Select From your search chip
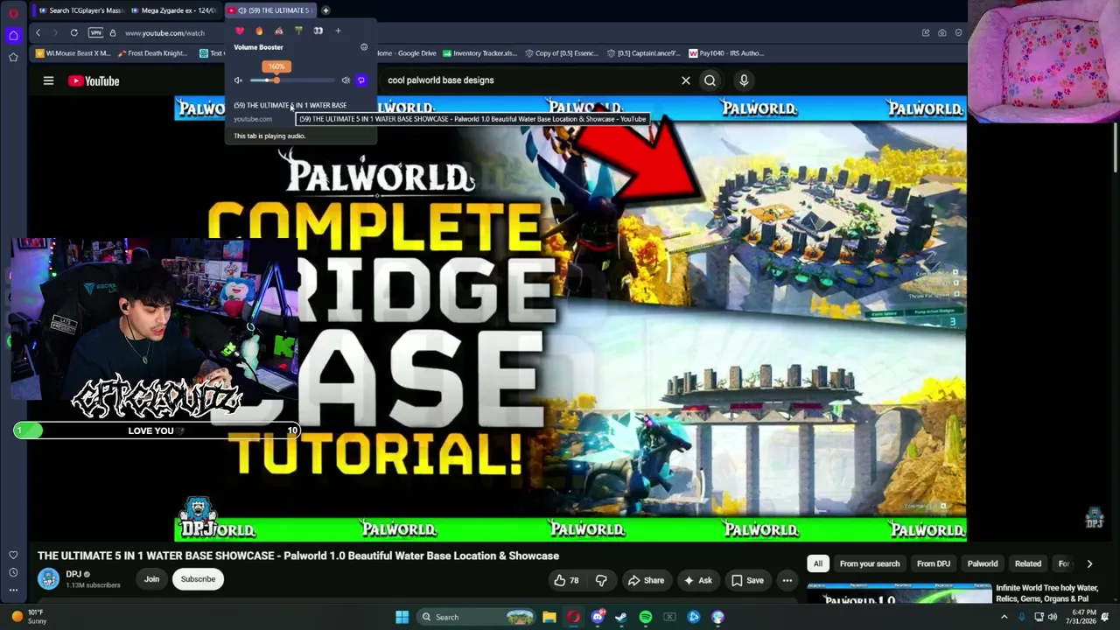Image resolution: width=1120 pixels, height=630 pixels. point(870,563)
